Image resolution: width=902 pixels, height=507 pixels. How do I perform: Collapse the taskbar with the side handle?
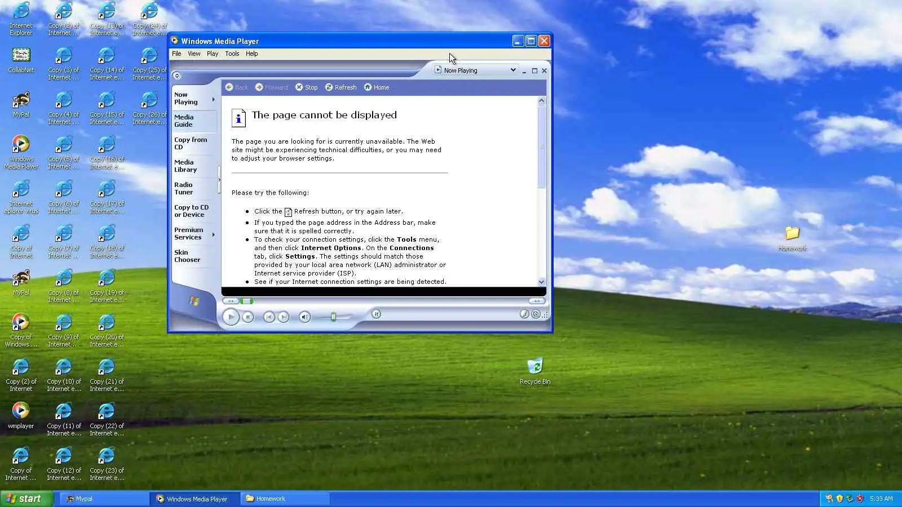click(219, 180)
